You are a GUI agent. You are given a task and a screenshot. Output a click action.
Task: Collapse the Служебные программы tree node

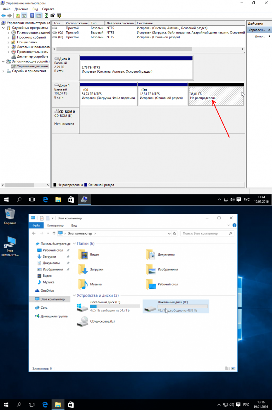tap(3, 28)
